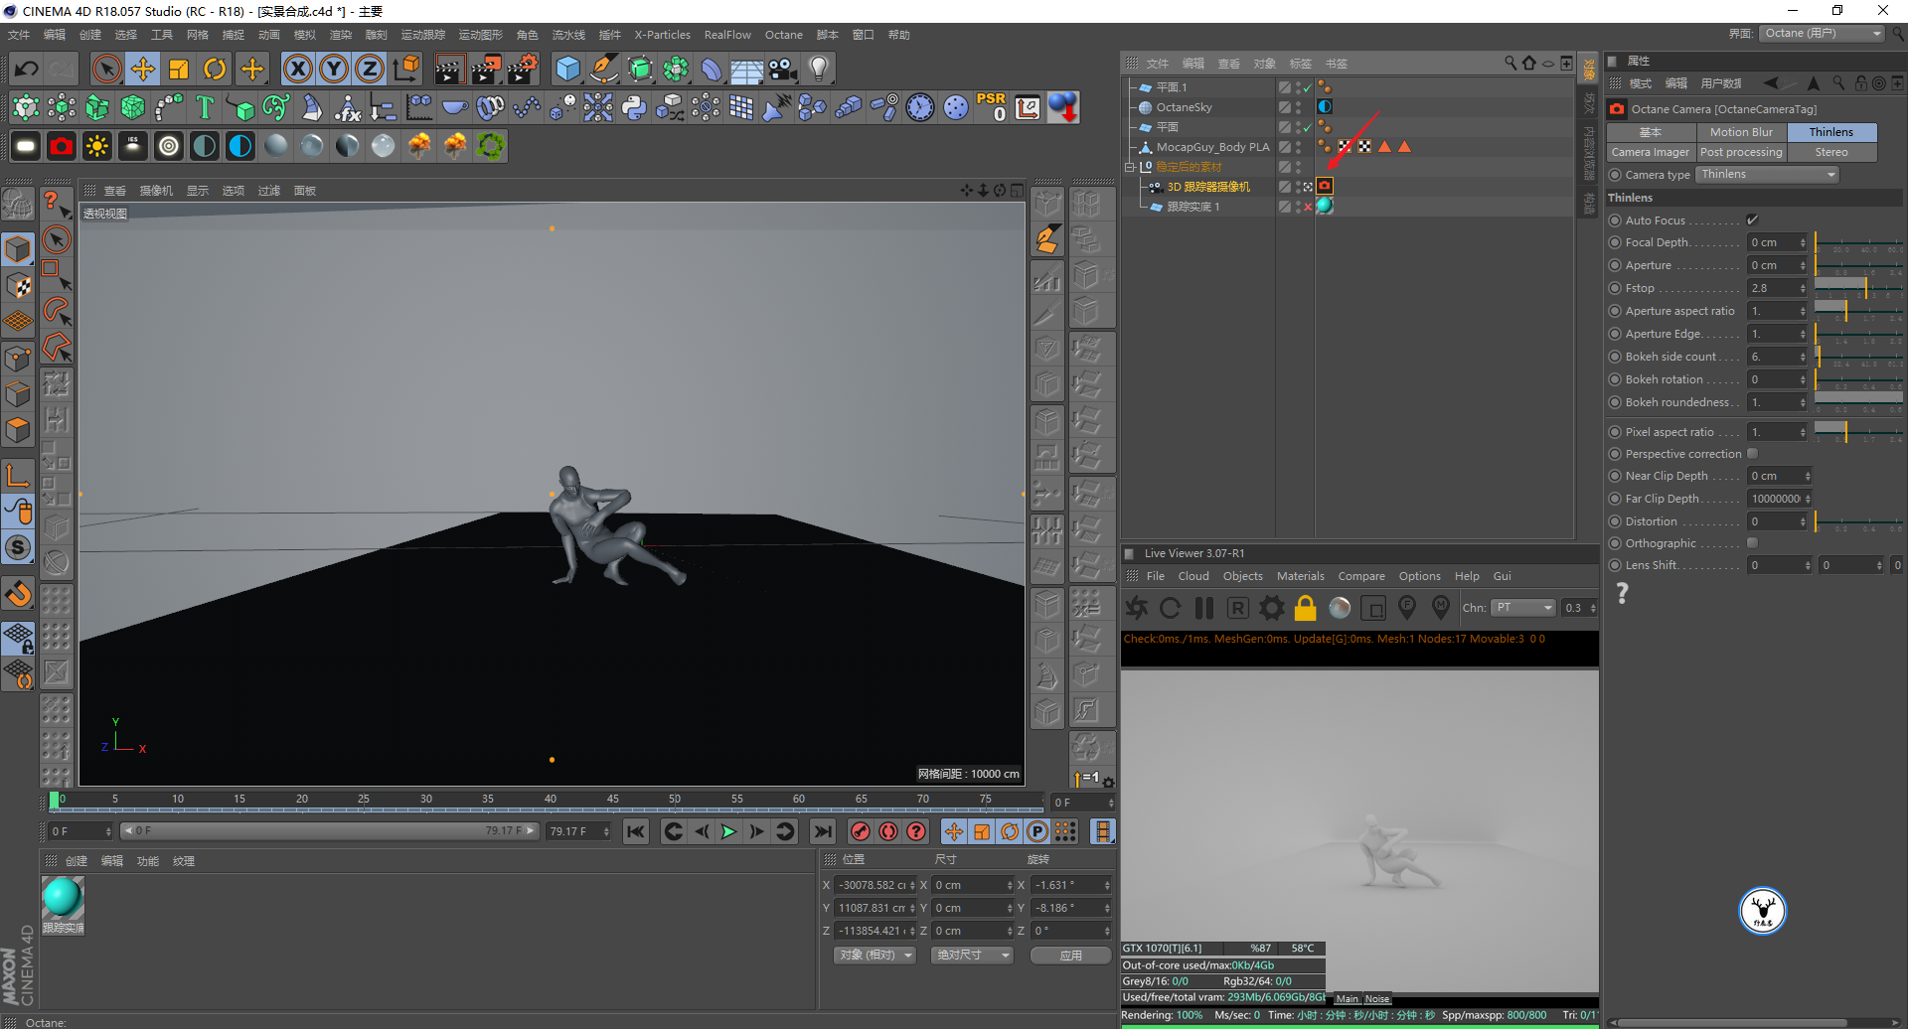Image resolution: width=1908 pixels, height=1029 pixels.
Task: Open Live Viewer settings gear
Action: [1272, 608]
